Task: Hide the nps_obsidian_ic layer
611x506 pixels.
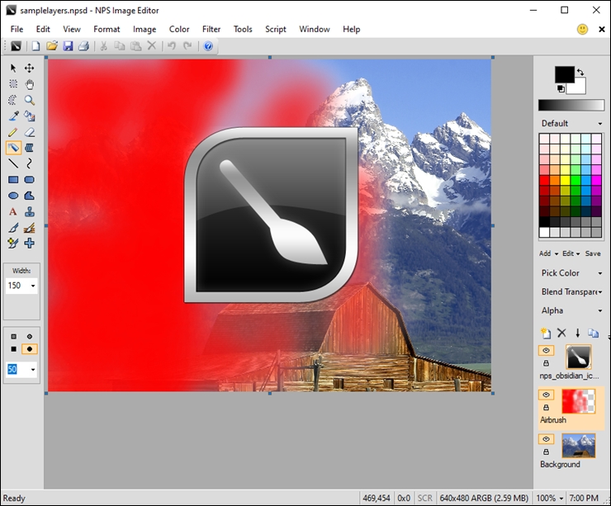Action: point(546,350)
